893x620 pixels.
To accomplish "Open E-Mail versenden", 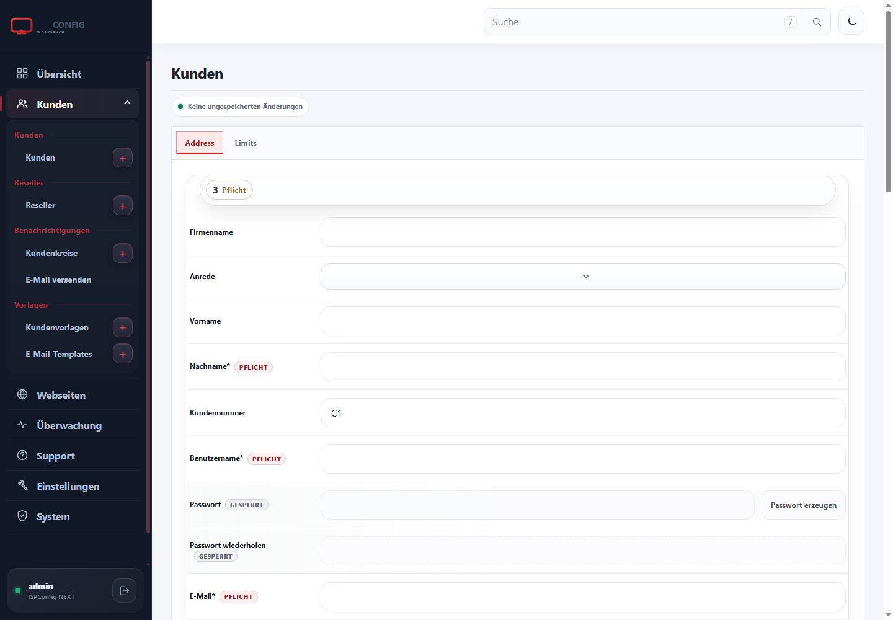I will [x=58, y=280].
